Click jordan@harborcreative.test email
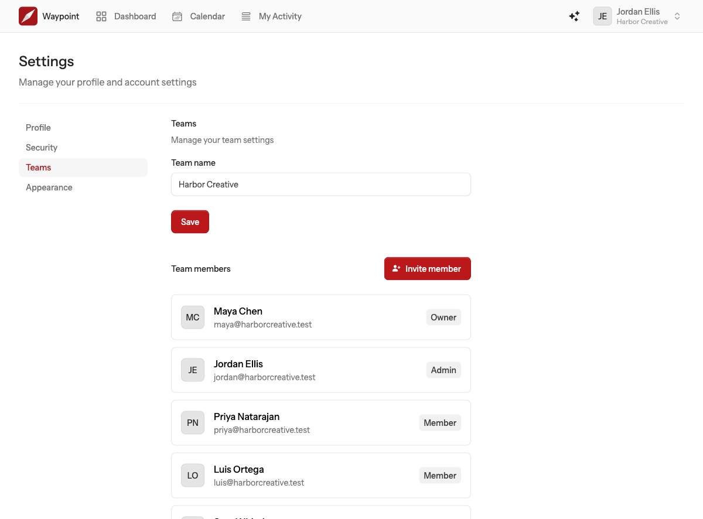703x519 pixels. click(265, 377)
